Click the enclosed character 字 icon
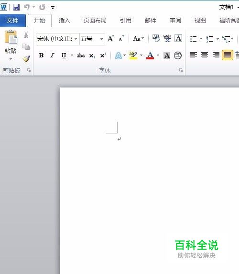This screenshot has height=274, width=239. (x=178, y=55)
